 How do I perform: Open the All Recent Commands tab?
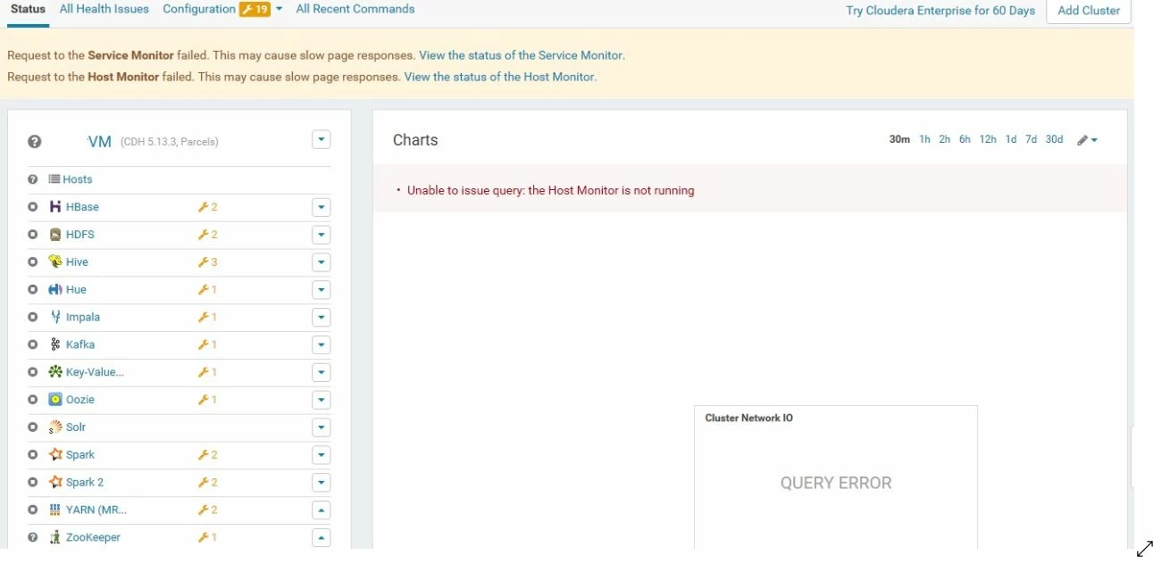(355, 9)
